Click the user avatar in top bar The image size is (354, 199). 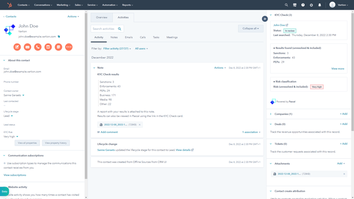point(332,5)
